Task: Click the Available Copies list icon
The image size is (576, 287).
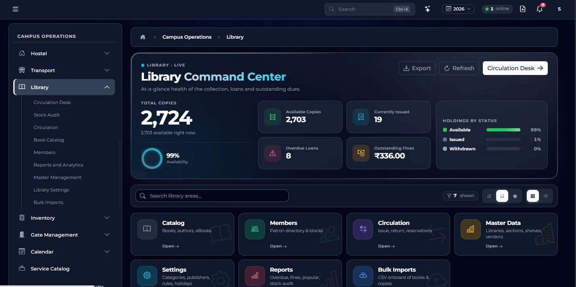Action: [273, 117]
